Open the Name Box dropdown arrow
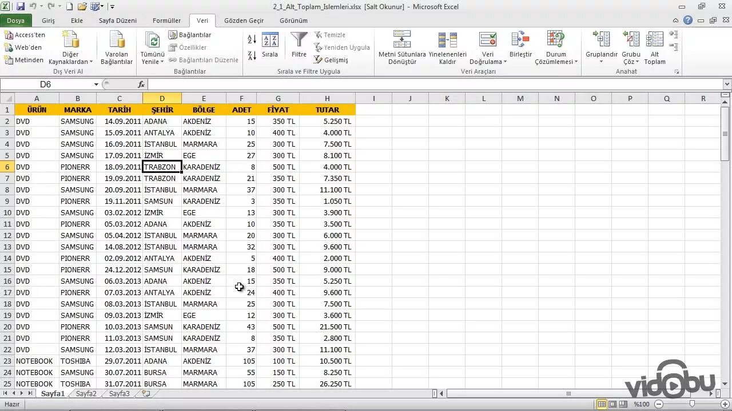This screenshot has height=411, width=732. click(96, 84)
